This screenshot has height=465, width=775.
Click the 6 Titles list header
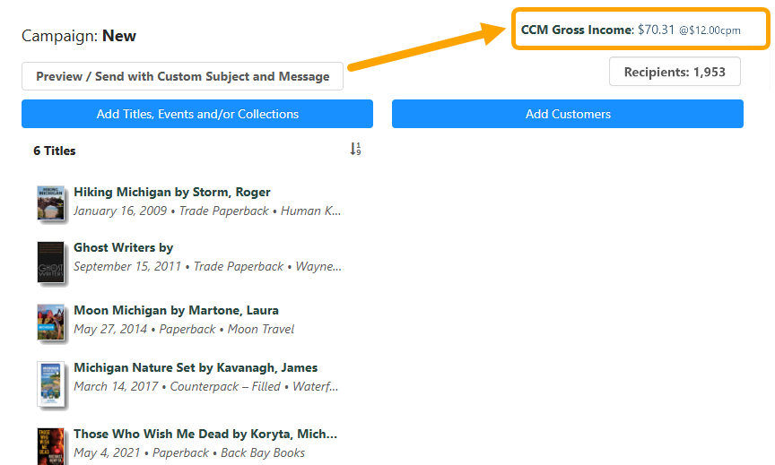pyautogui.click(x=55, y=151)
